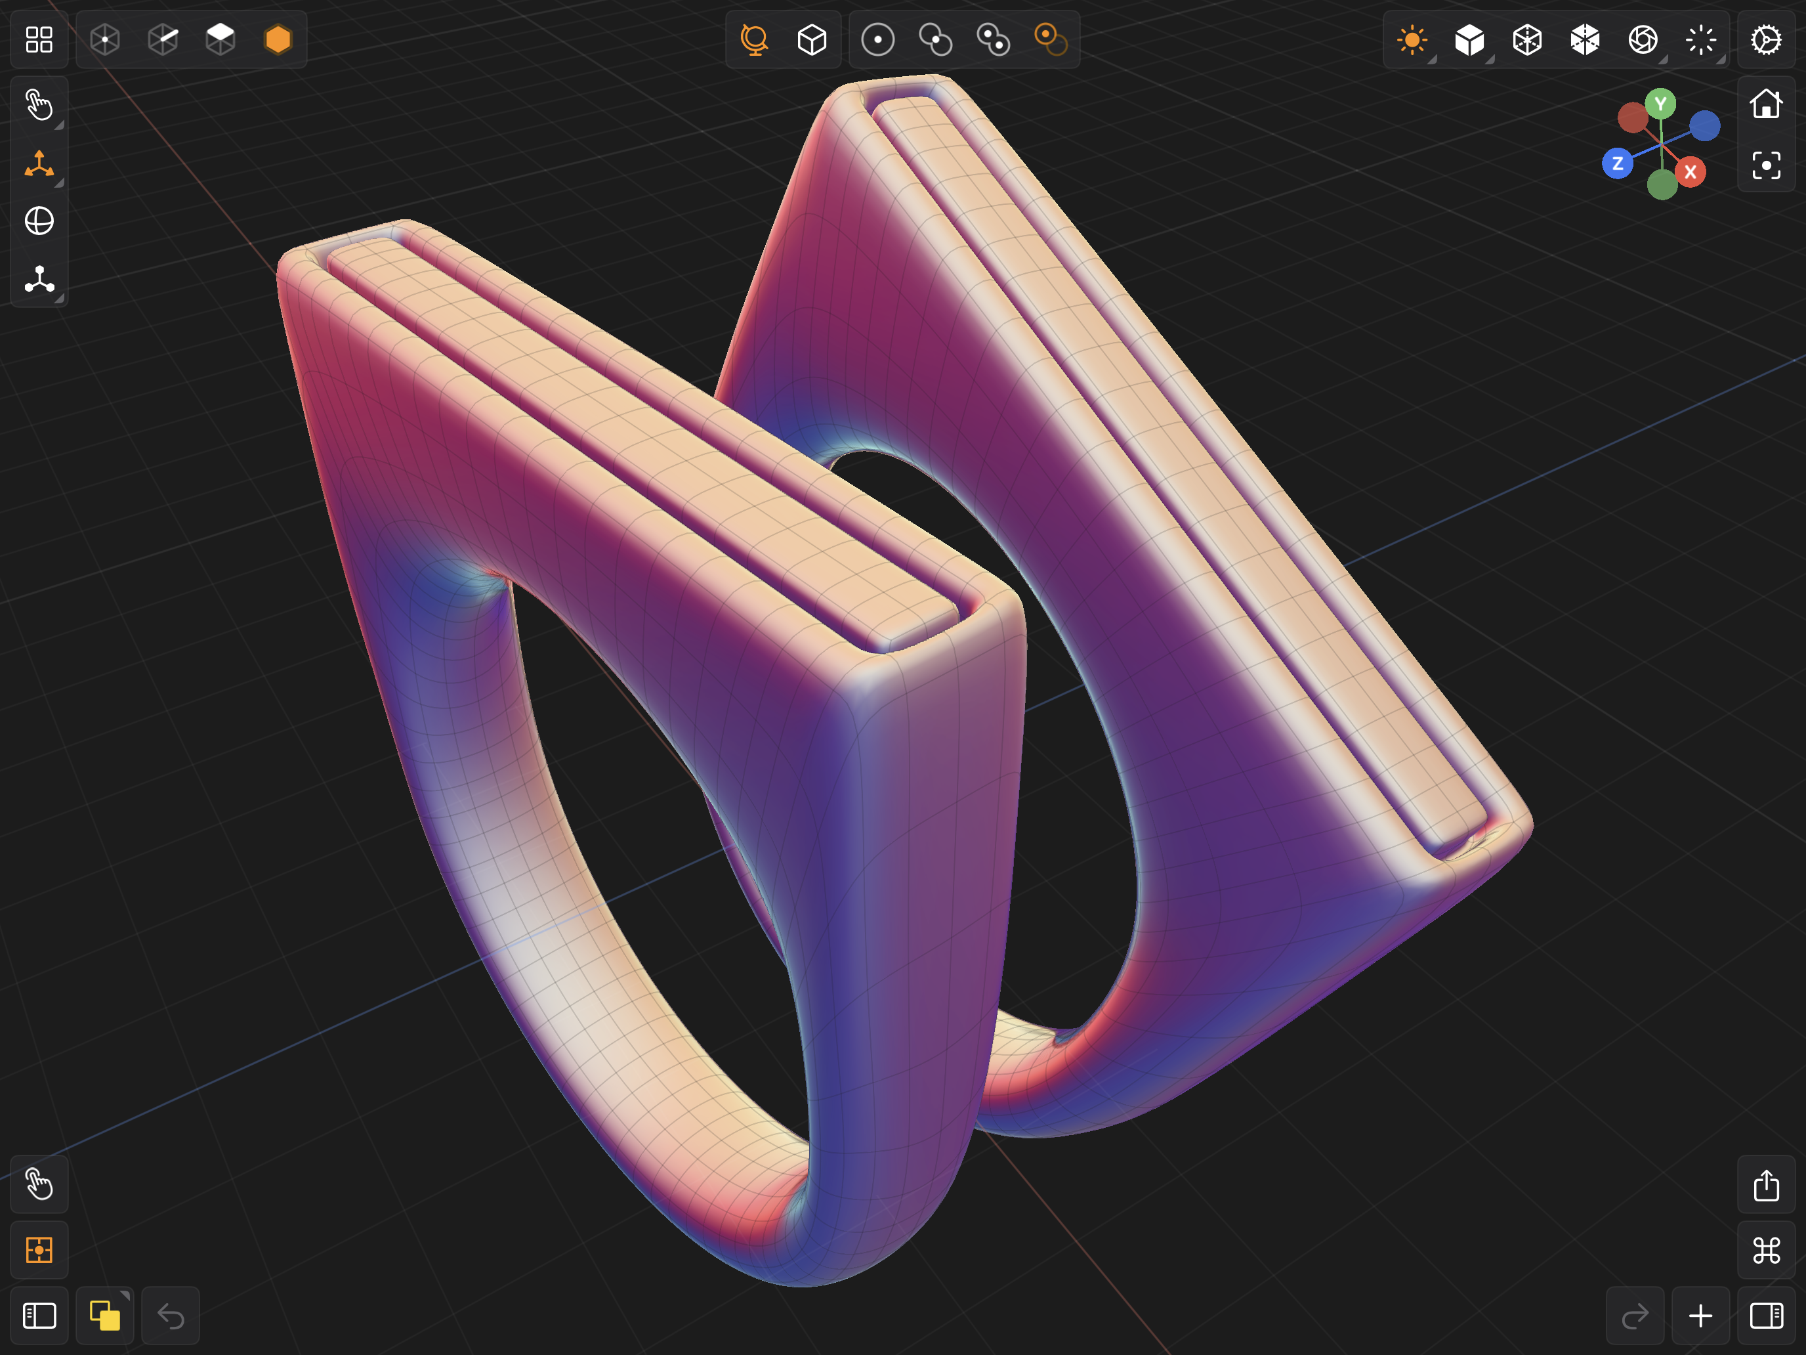Open the settings gear
Image resolution: width=1806 pixels, height=1355 pixels.
point(1766,39)
